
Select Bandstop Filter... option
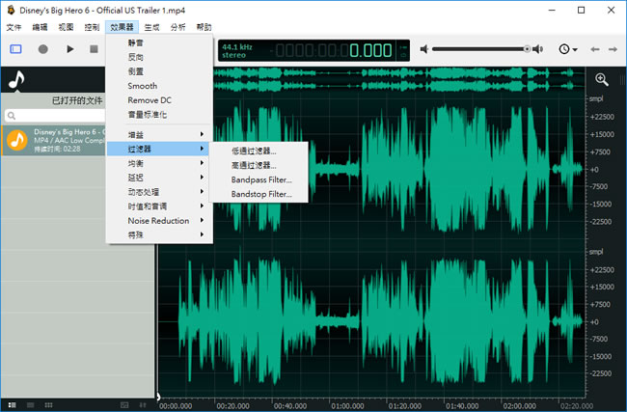260,194
